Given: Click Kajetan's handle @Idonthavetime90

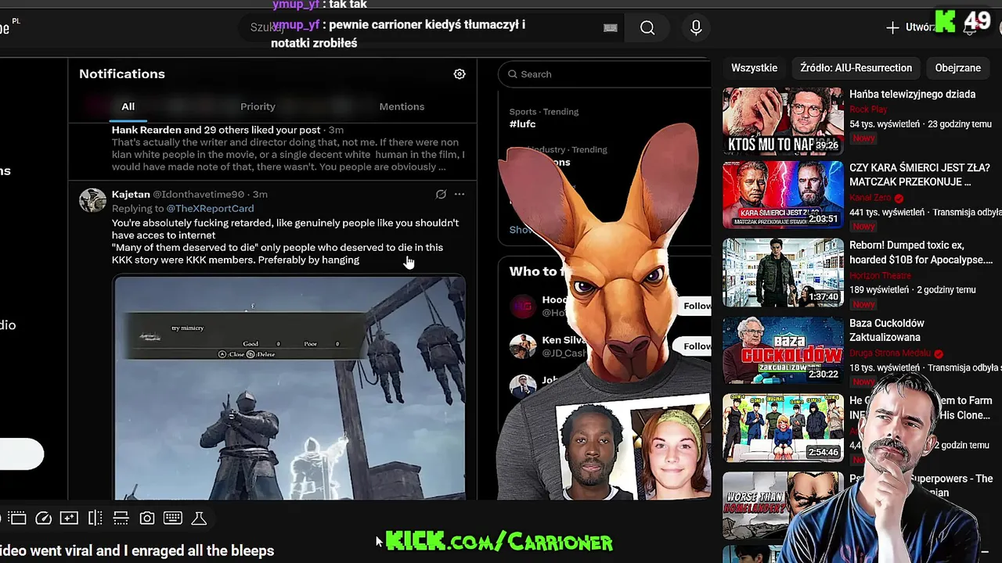Looking at the screenshot, I should pos(198,194).
